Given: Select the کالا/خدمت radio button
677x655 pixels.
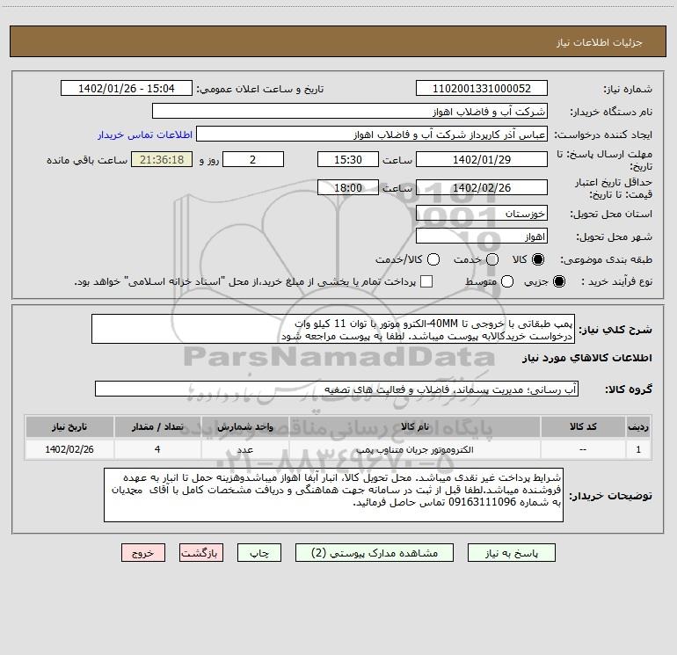Looking at the screenshot, I should [x=433, y=259].
